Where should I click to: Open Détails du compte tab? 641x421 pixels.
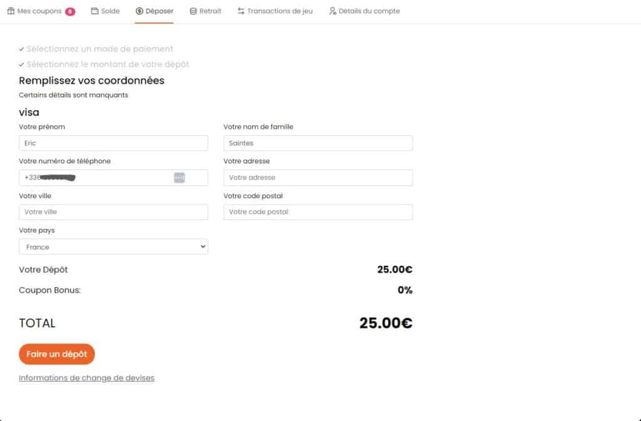[x=365, y=11]
